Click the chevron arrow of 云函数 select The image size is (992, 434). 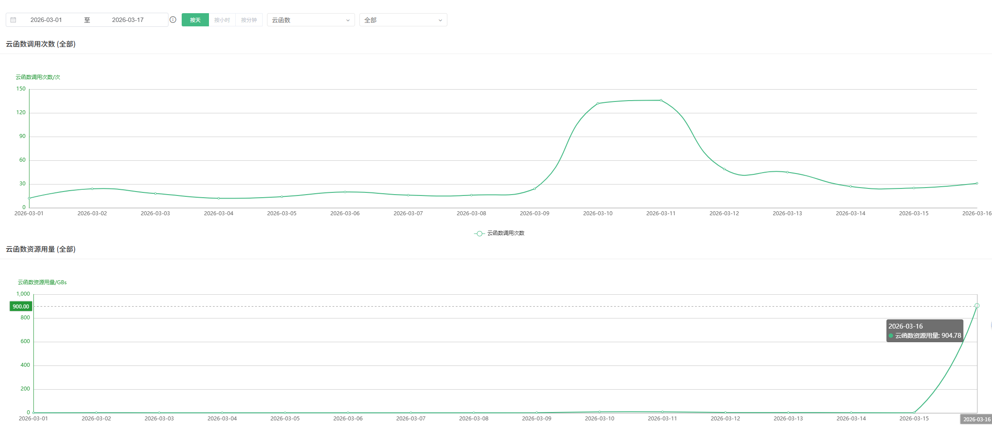click(x=348, y=20)
